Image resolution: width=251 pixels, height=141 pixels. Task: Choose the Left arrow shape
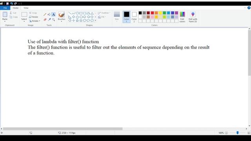88,17
